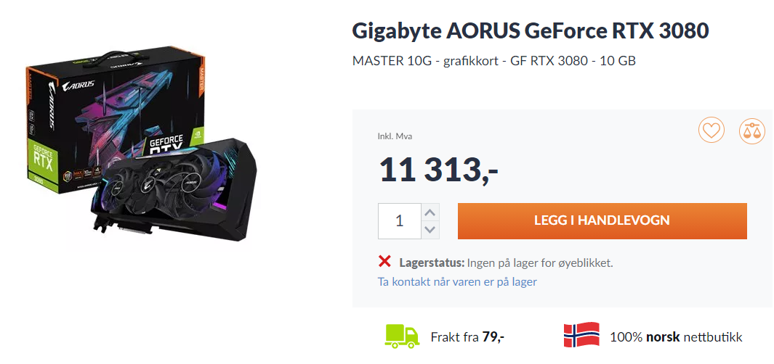Click the '100% norsk nettbutikk' text
This screenshot has height=364, width=774.
tap(676, 337)
